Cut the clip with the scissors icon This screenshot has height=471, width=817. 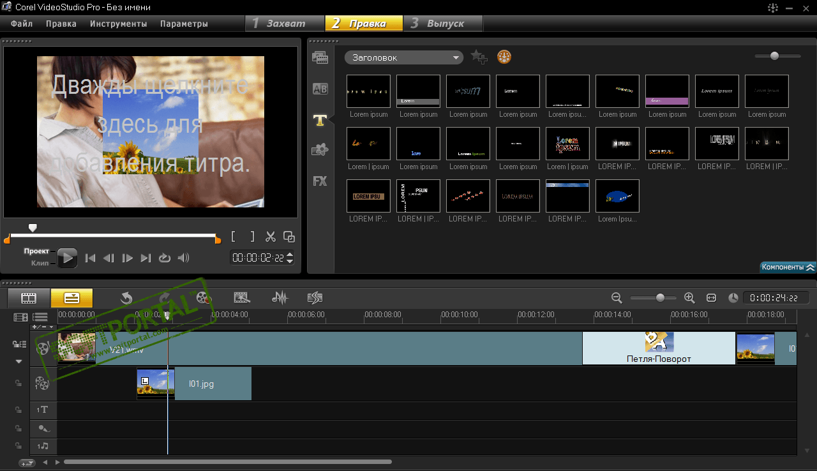click(271, 237)
